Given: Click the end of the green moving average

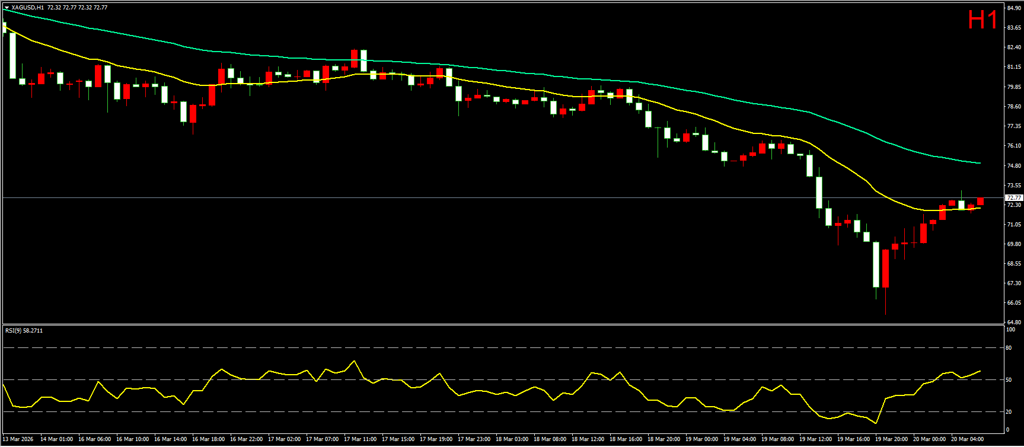Looking at the screenshot, I should coord(980,163).
